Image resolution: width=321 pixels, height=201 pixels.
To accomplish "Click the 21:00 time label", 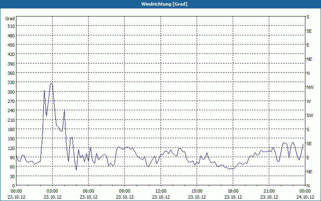I will point(269,191).
